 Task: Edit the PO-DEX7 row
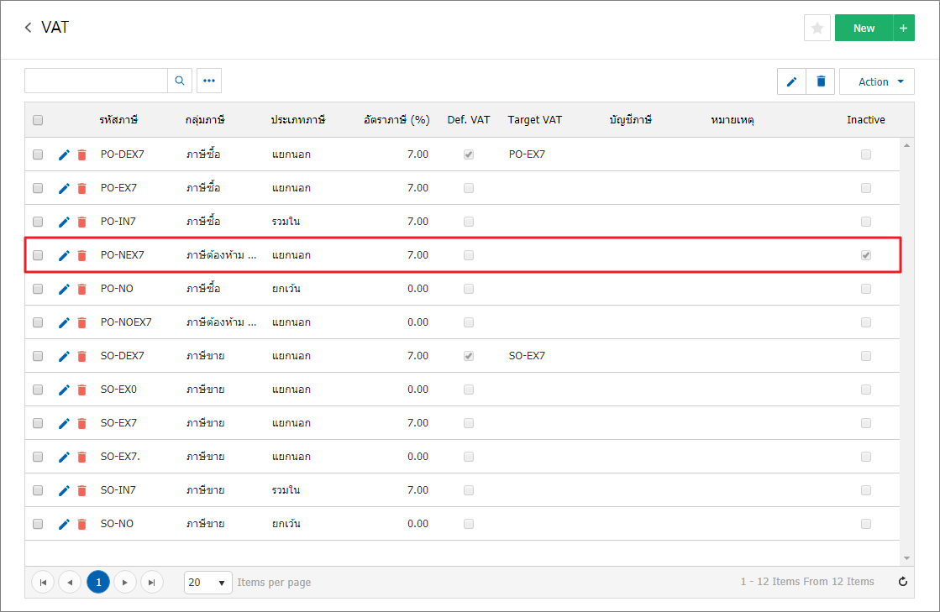64,155
